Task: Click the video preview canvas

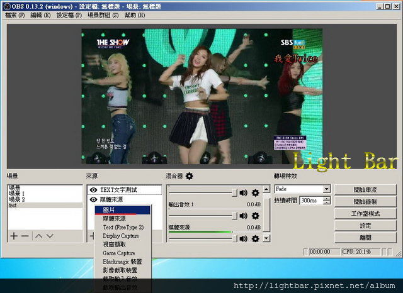Action: [201, 96]
